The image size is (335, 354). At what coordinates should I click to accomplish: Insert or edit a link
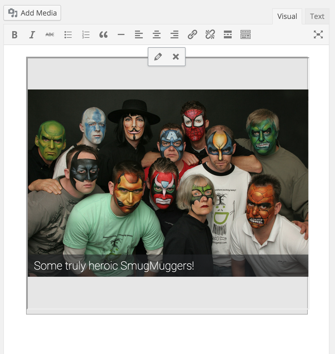[192, 35]
